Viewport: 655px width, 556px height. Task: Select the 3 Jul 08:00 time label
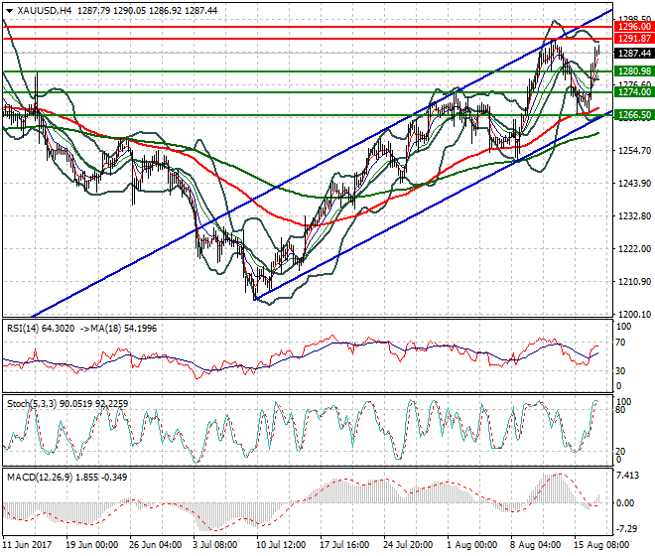214,545
